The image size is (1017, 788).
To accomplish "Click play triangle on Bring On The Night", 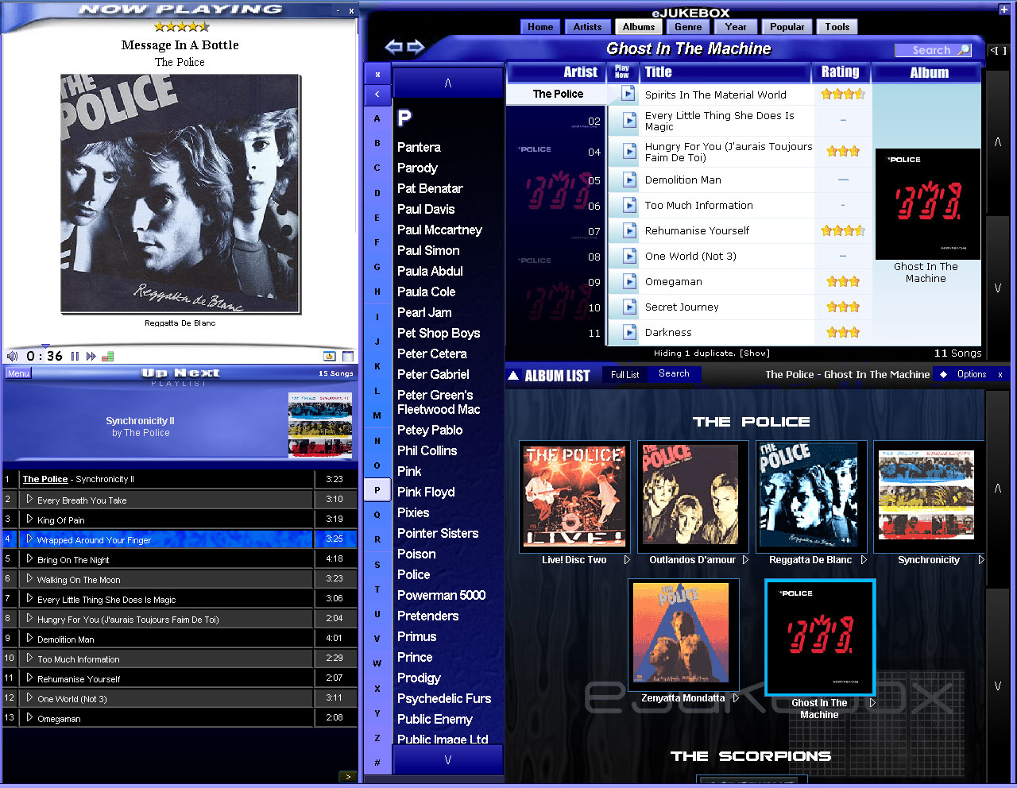I will 29,559.
